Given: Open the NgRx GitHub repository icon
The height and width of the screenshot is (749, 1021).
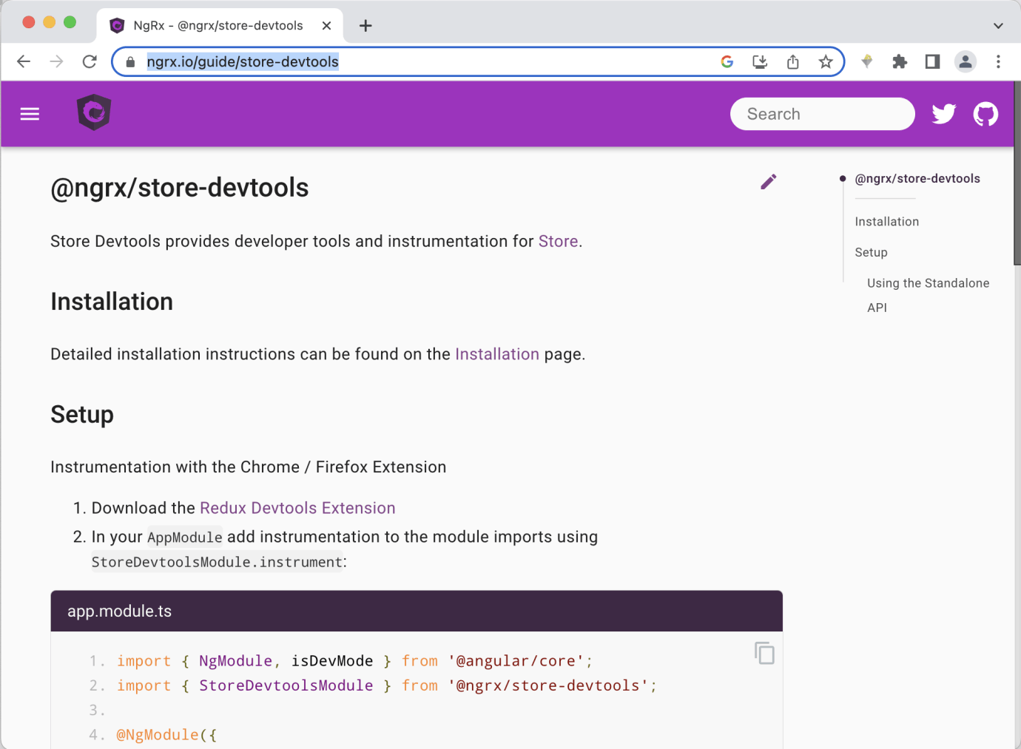Looking at the screenshot, I should 985,114.
